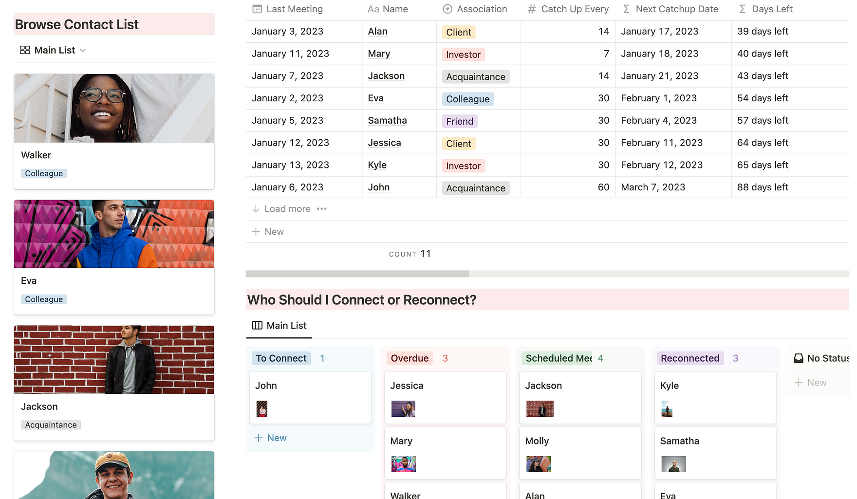Click the sigma icon for Next Catchup Date
This screenshot has height=499, width=857.
pyautogui.click(x=627, y=9)
